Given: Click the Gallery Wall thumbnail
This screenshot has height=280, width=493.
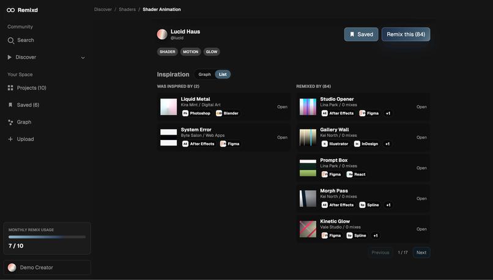Looking at the screenshot, I should pos(308,138).
